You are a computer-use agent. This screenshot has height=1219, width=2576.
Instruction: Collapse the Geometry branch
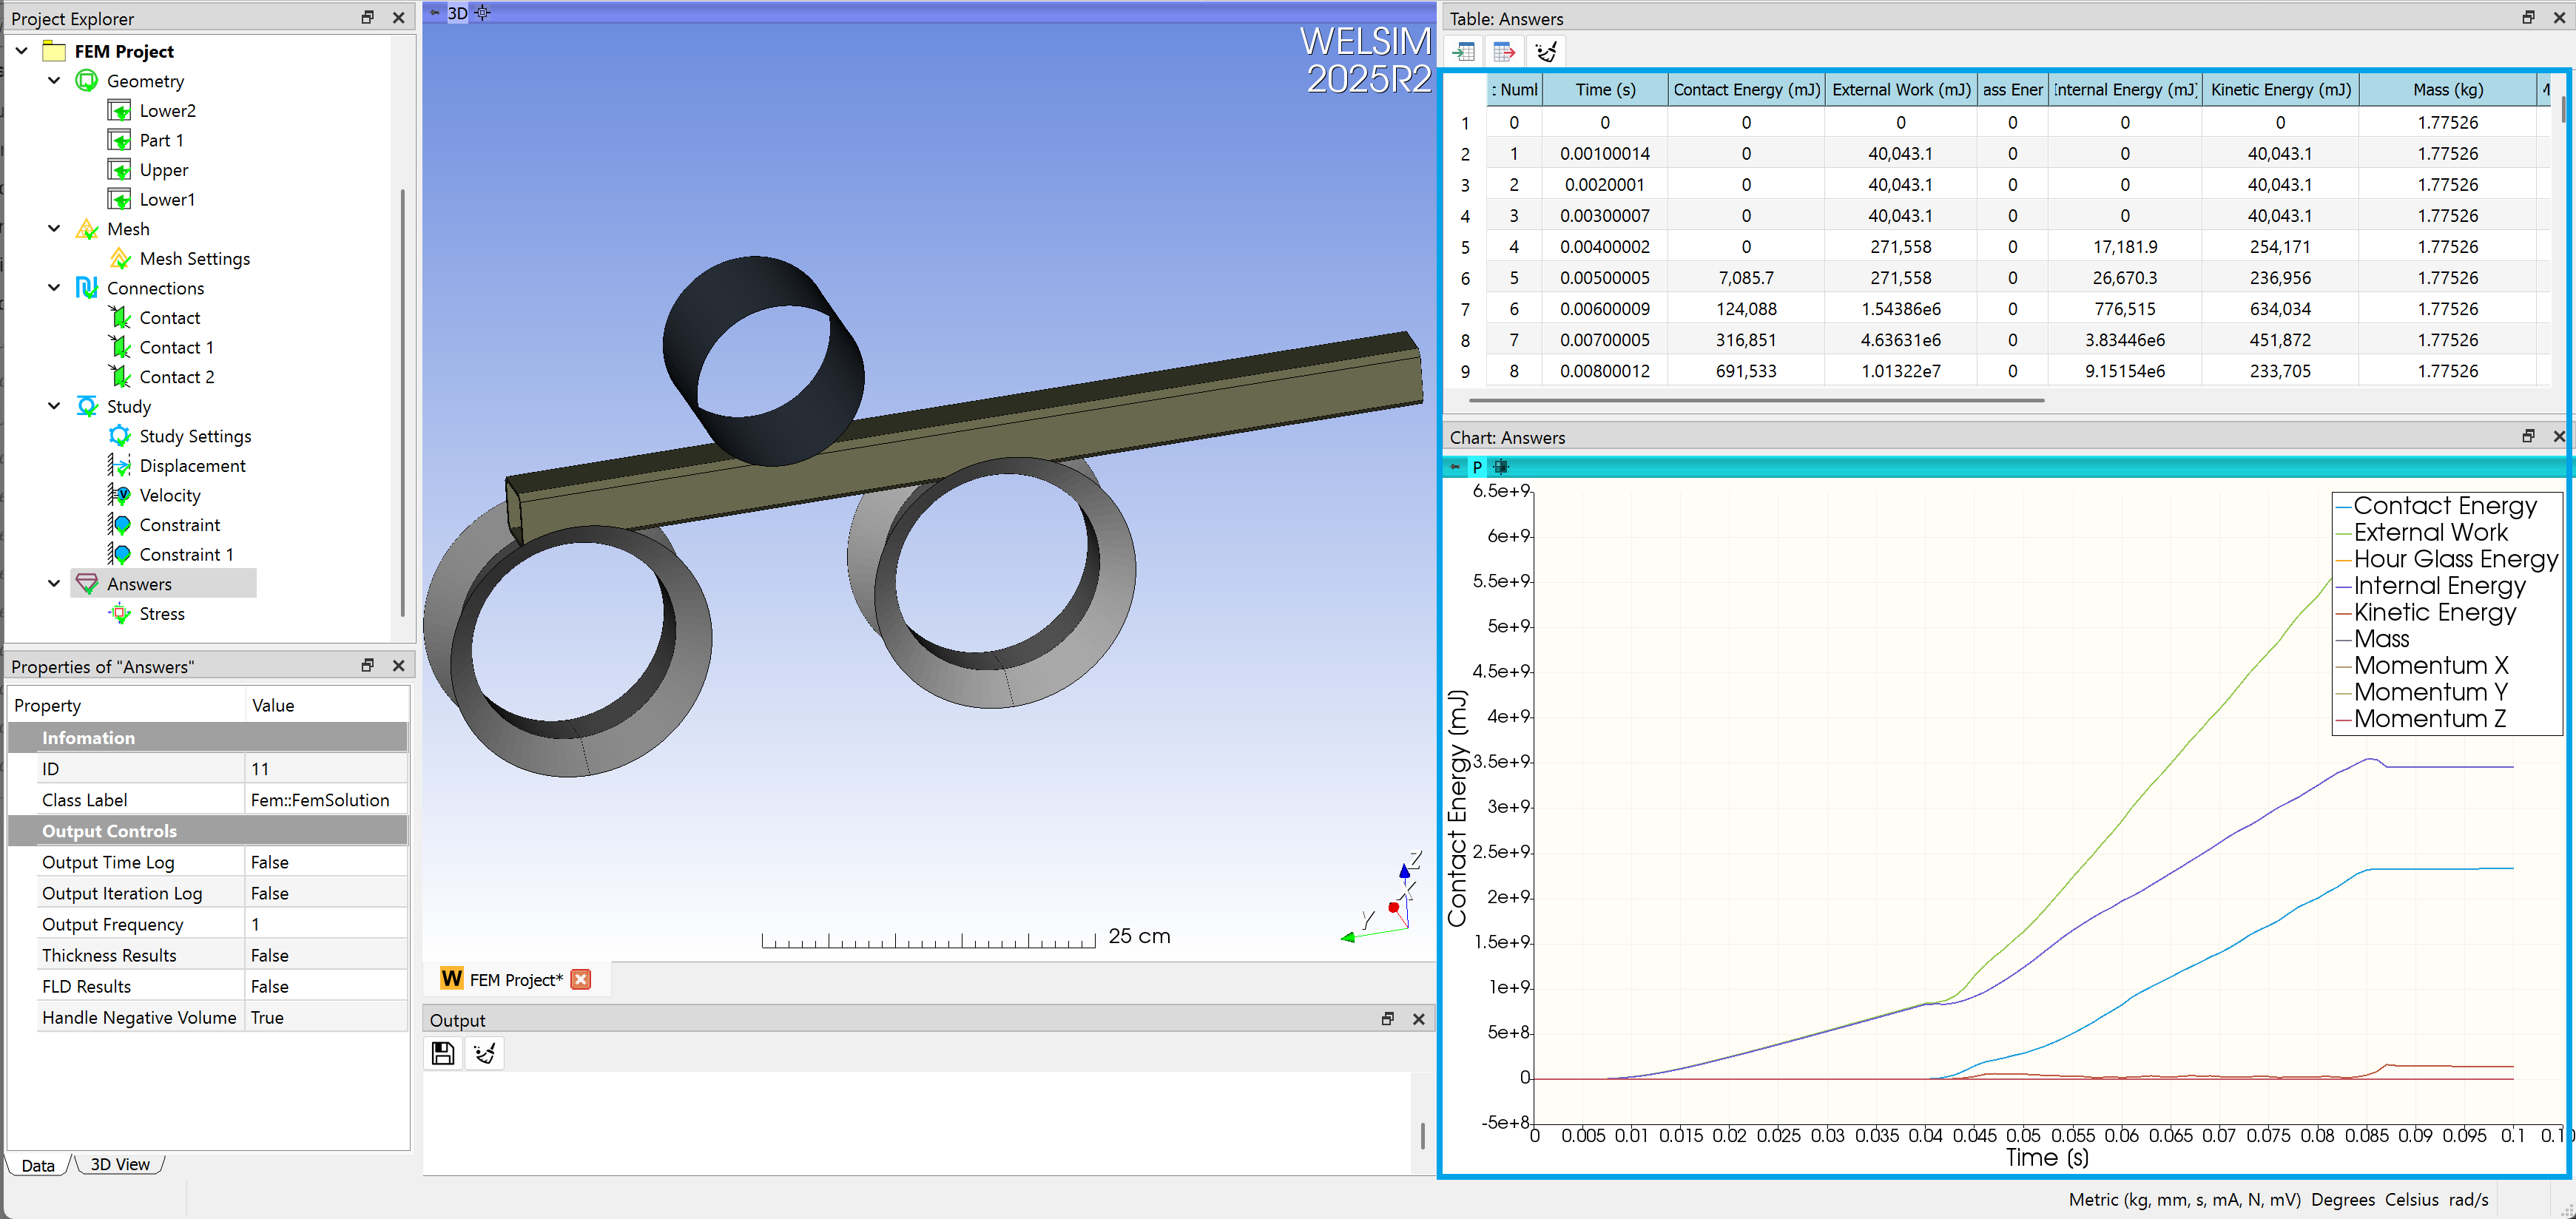pos(55,81)
